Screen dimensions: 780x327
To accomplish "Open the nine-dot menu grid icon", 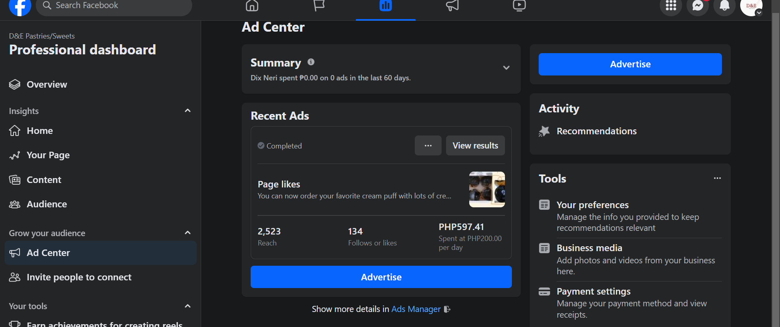I will coord(671,6).
